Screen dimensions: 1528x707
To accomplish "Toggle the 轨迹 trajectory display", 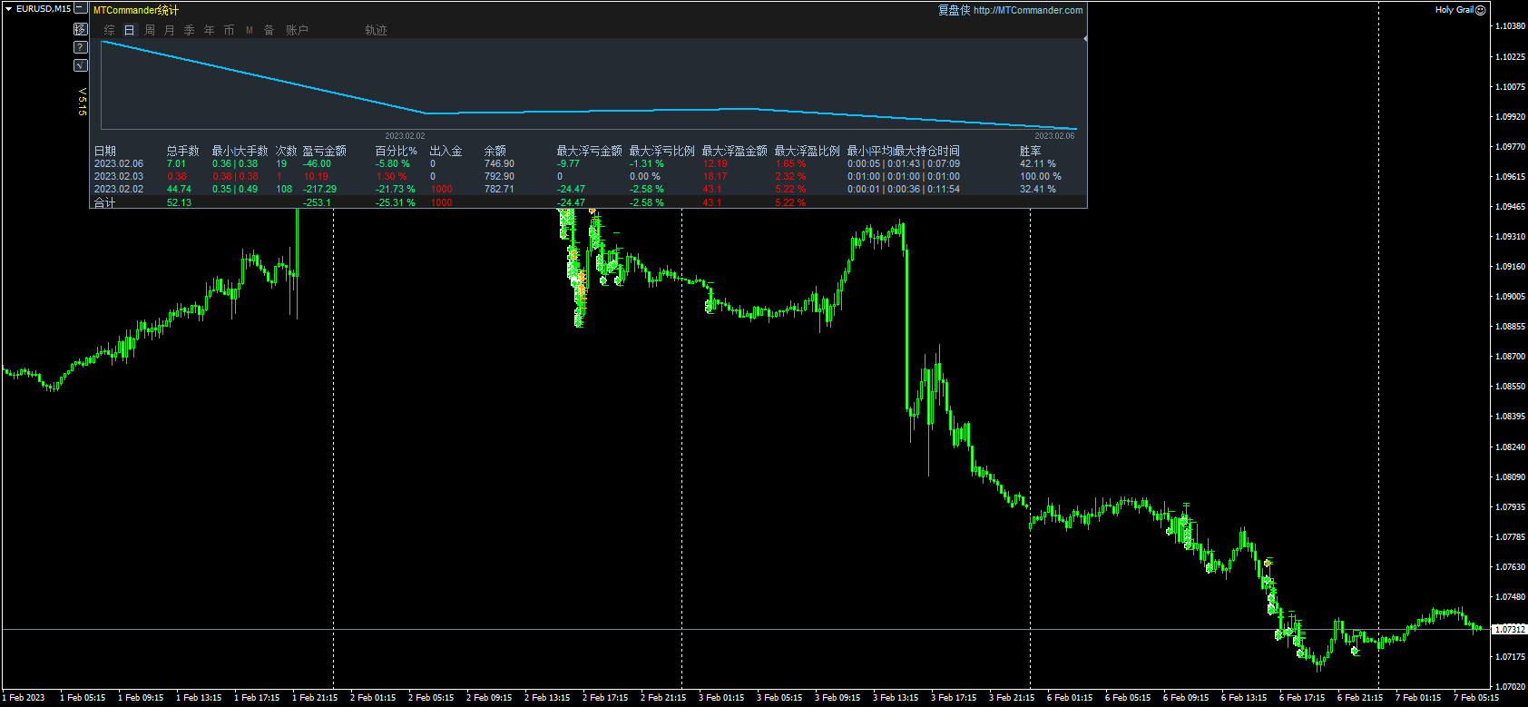I will [x=376, y=31].
